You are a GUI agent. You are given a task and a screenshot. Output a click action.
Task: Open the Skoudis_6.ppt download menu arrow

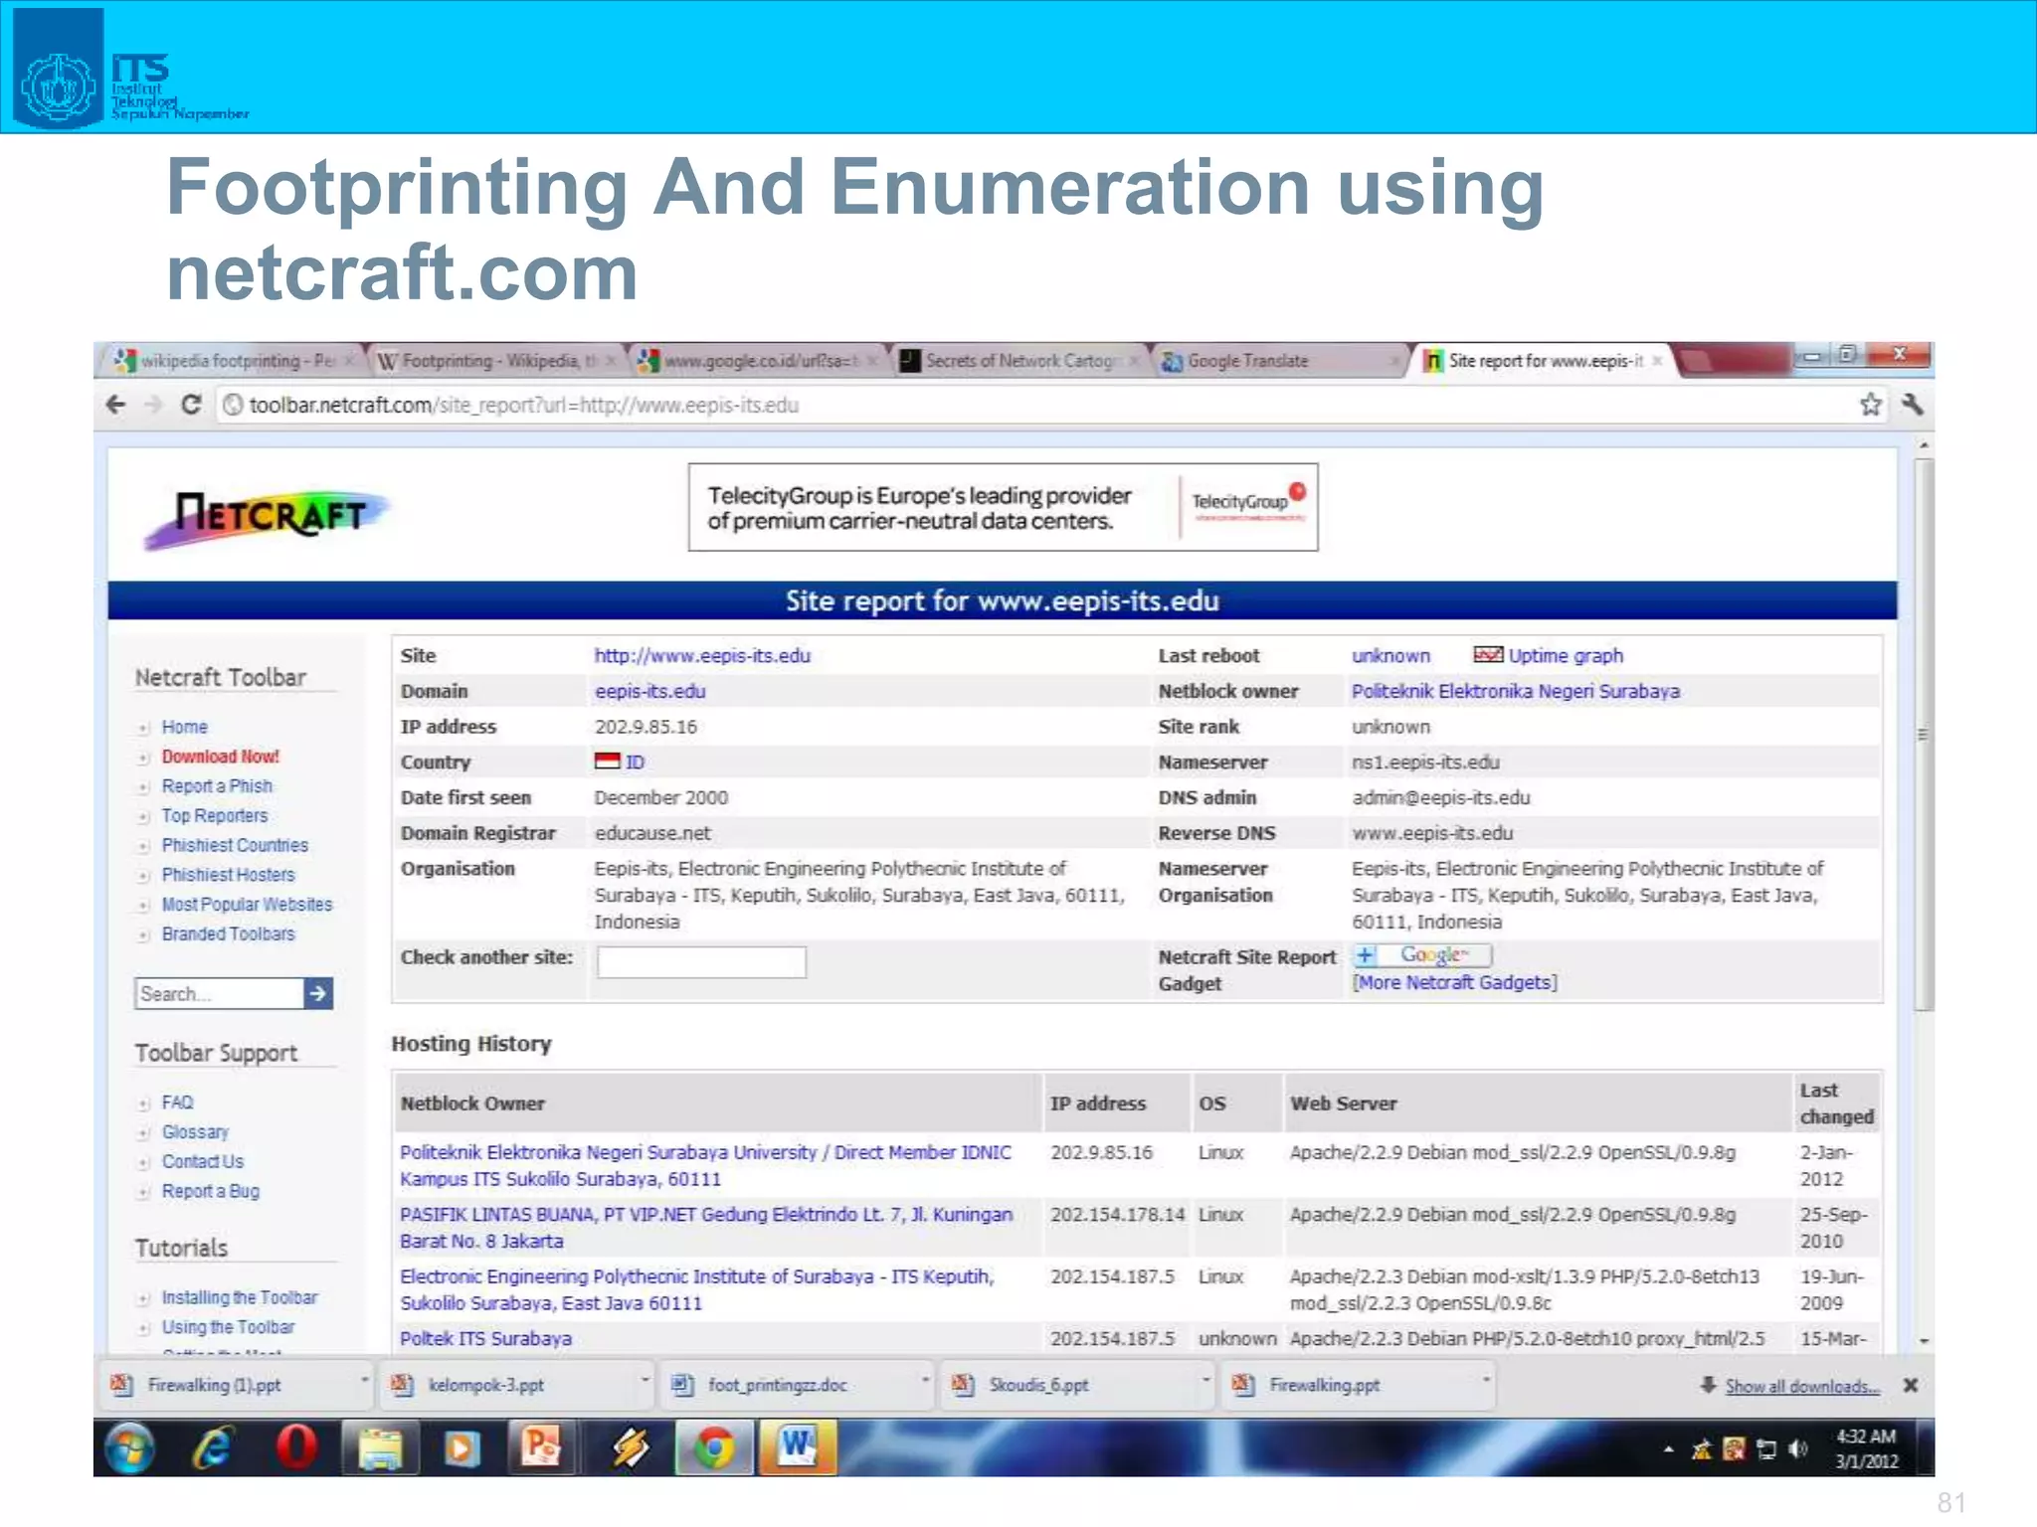point(1205,1380)
